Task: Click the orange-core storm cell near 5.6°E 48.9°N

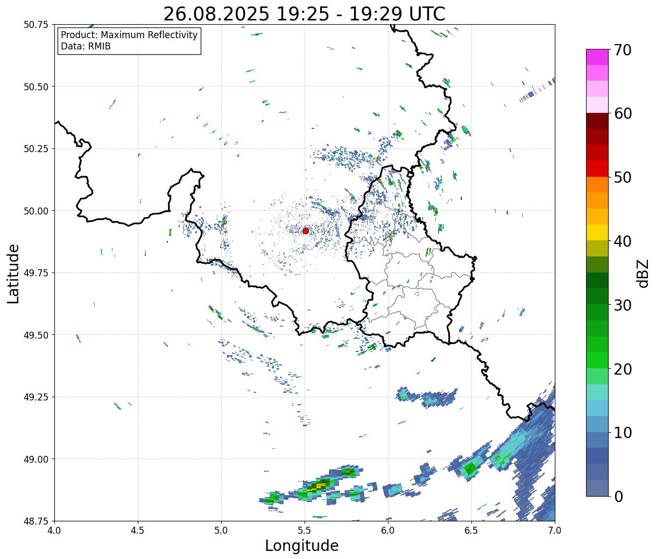Action: (320, 485)
